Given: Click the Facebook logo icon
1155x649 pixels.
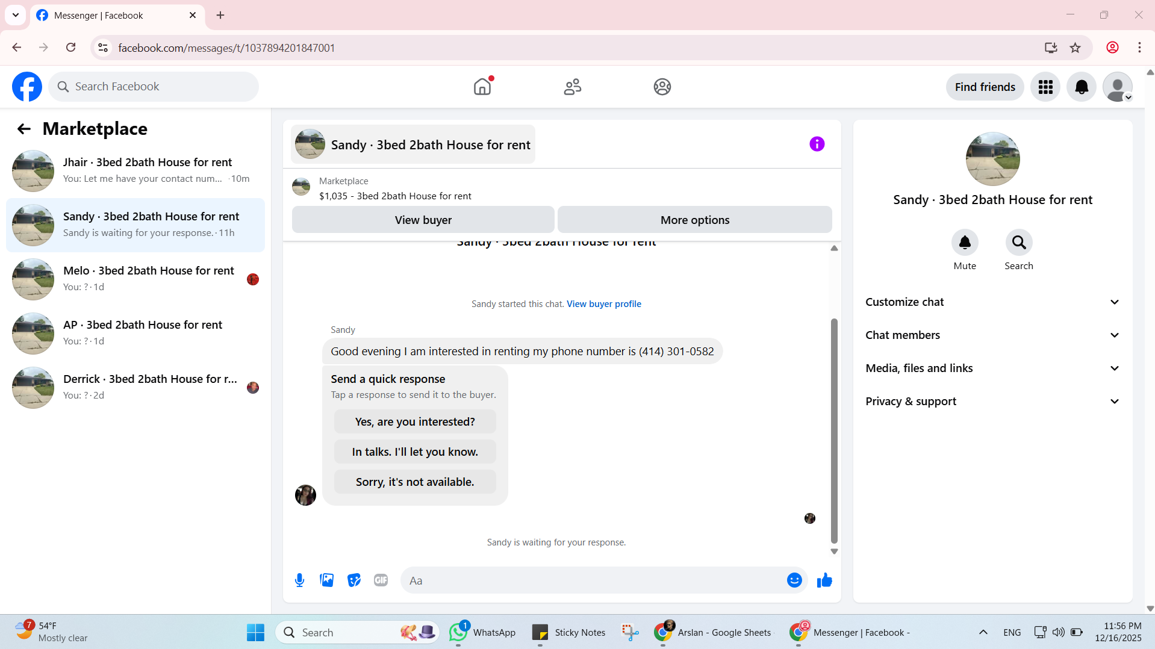Looking at the screenshot, I should coord(27,87).
